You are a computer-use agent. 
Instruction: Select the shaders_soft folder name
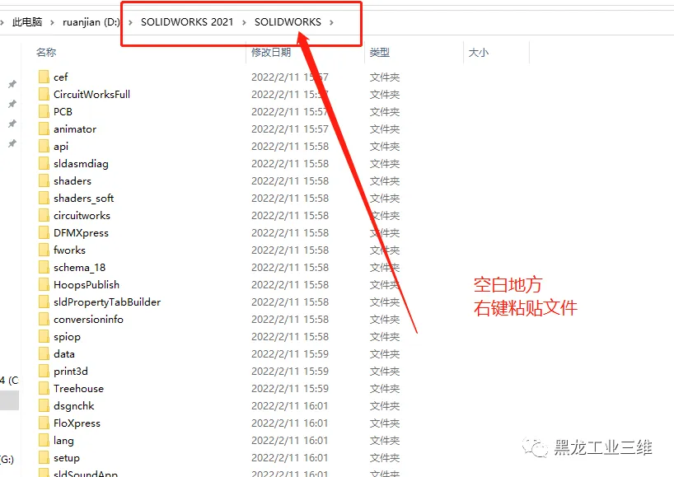84,198
